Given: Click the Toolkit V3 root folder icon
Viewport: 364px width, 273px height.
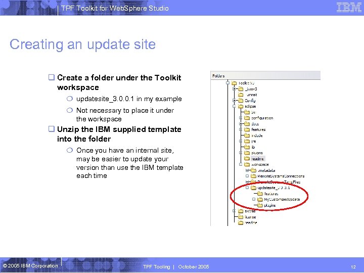Looking at the screenshot, I should [234, 83].
